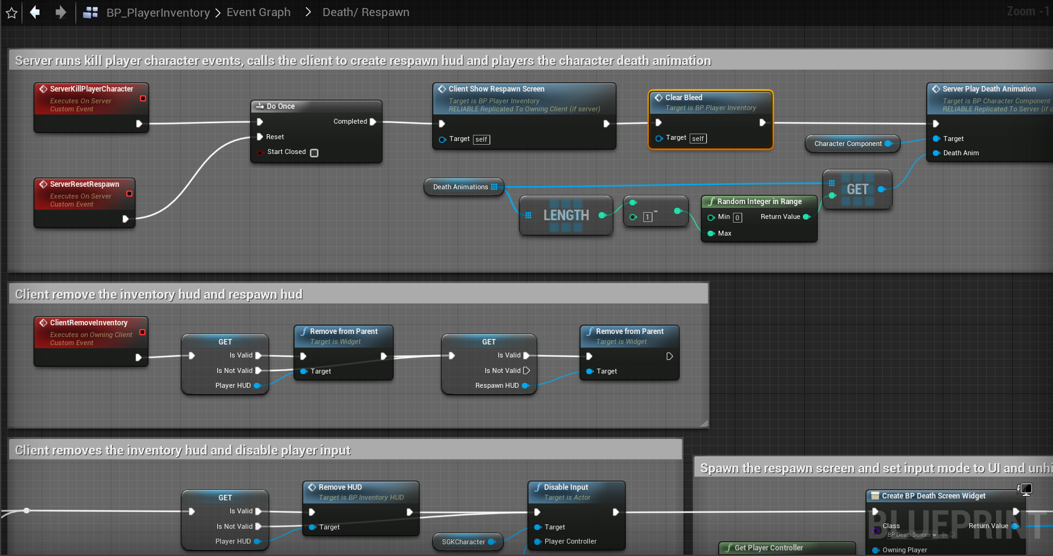Select the Death/ Respawn breadcrumb
Screen dimensions: 1053x556
click(365, 12)
